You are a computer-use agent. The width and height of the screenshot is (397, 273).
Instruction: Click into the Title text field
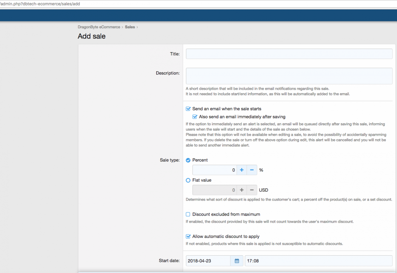point(289,54)
